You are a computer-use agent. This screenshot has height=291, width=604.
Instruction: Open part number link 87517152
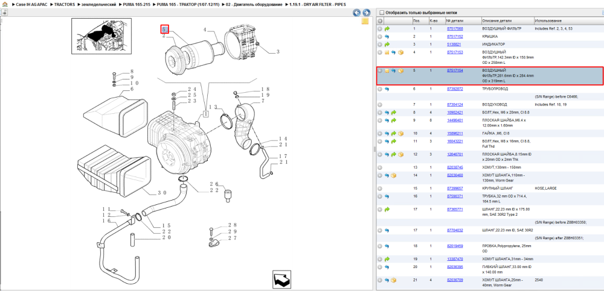coord(455,37)
